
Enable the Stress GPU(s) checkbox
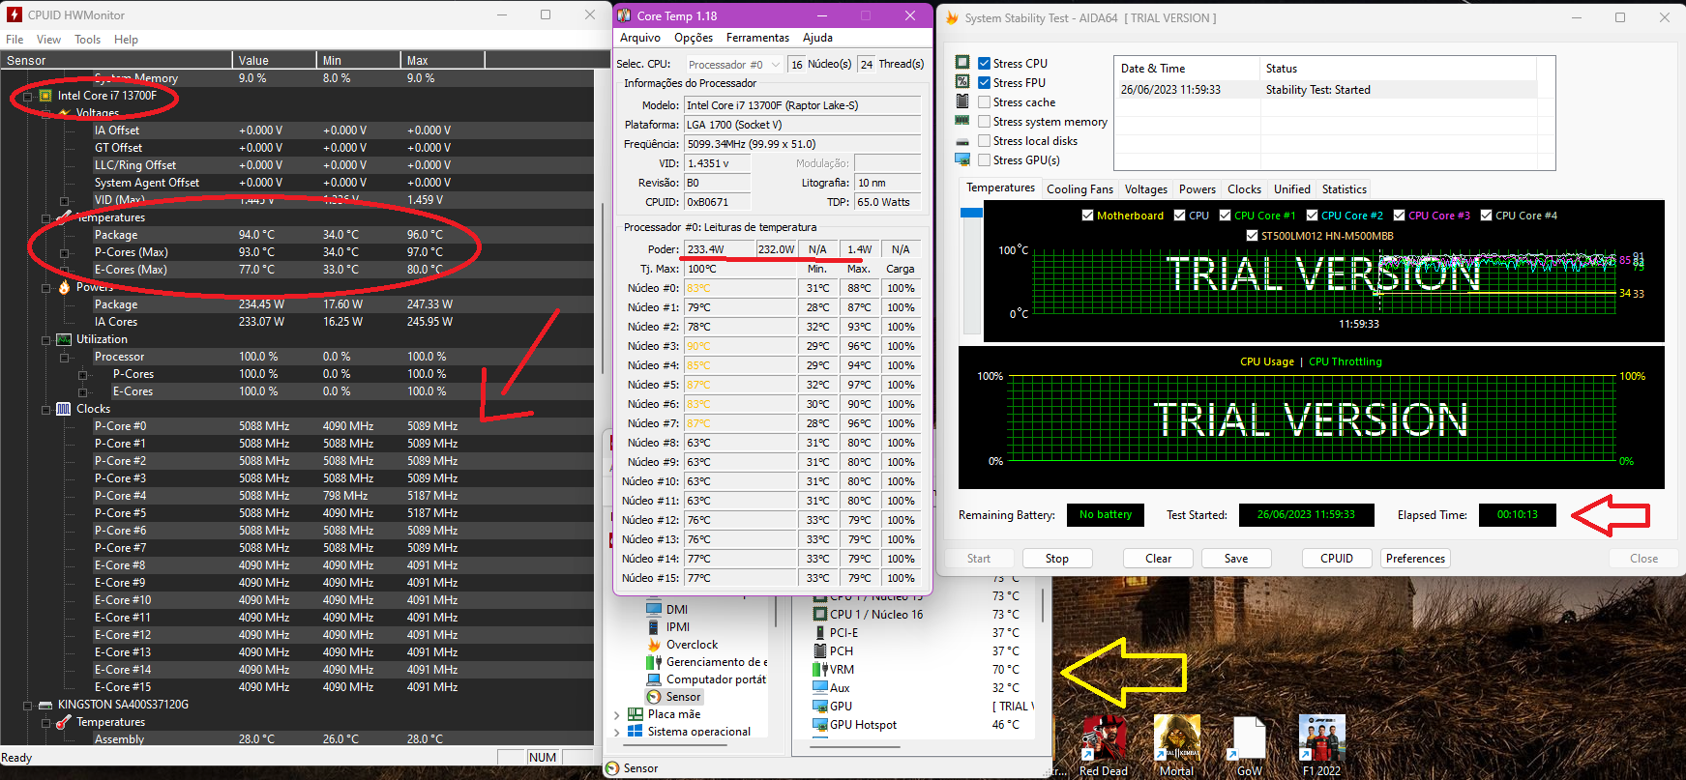984,159
